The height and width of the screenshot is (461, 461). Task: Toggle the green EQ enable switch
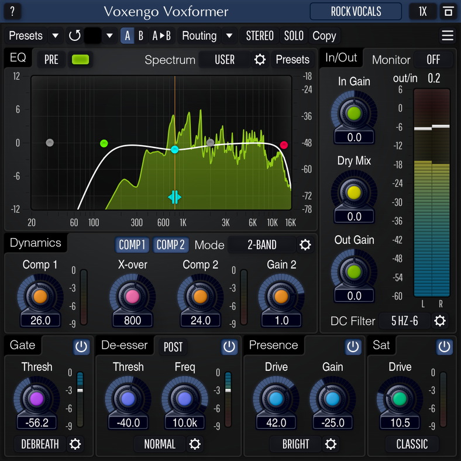[x=81, y=60]
